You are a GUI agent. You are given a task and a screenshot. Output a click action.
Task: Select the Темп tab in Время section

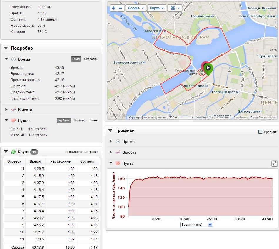[76, 59]
